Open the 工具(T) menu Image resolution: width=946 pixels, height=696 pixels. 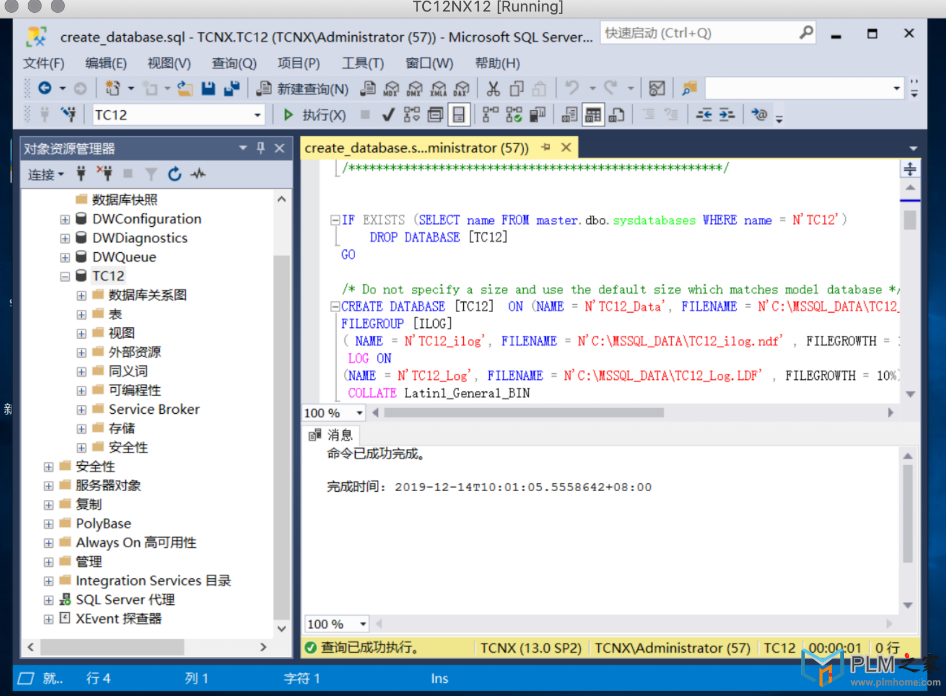click(363, 63)
